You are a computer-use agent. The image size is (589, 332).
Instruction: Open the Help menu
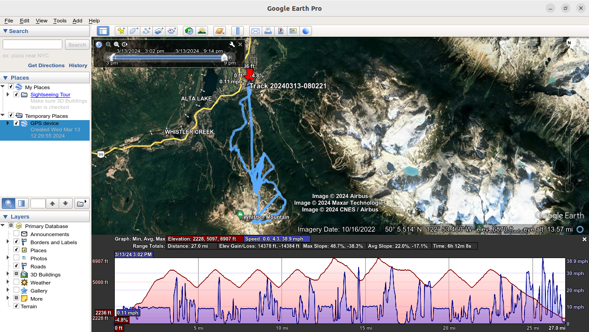[x=94, y=21]
